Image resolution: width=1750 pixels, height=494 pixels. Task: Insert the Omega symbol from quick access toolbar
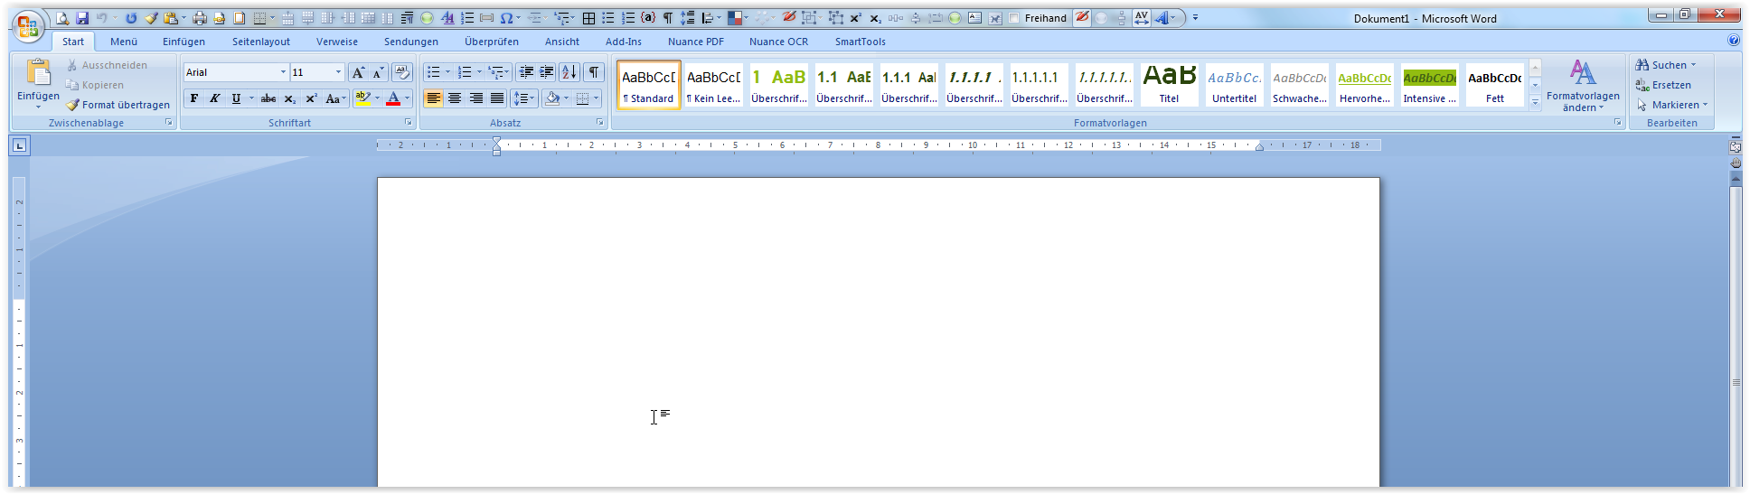(x=506, y=18)
